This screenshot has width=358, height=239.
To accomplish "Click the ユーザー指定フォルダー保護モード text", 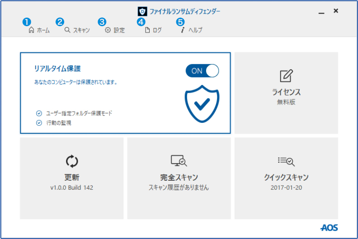I will point(79,113).
